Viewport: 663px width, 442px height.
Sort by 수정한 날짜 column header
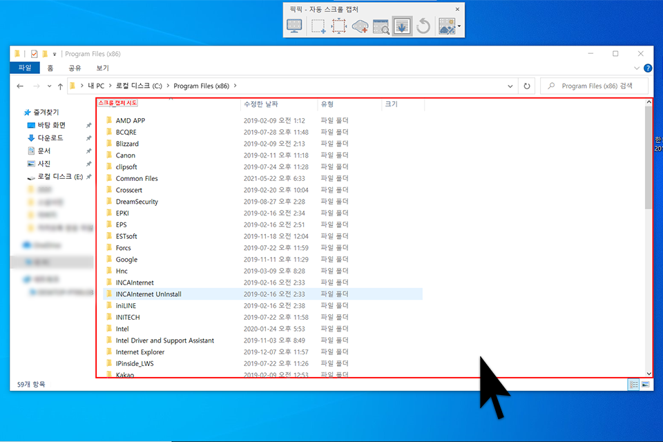point(261,104)
